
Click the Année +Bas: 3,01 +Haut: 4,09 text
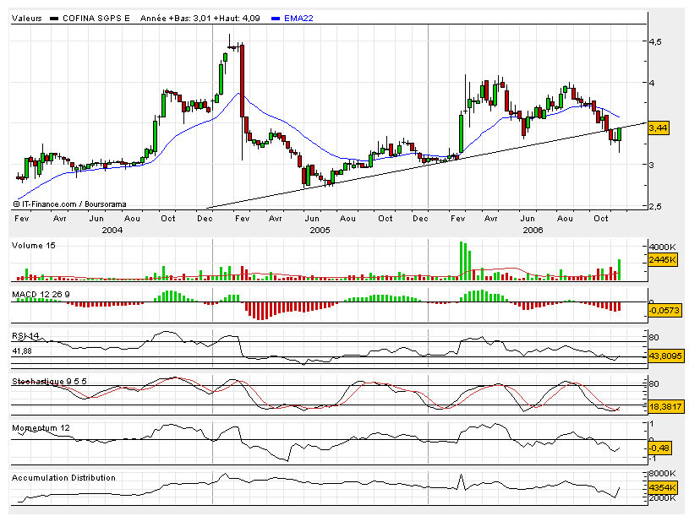[x=200, y=19]
